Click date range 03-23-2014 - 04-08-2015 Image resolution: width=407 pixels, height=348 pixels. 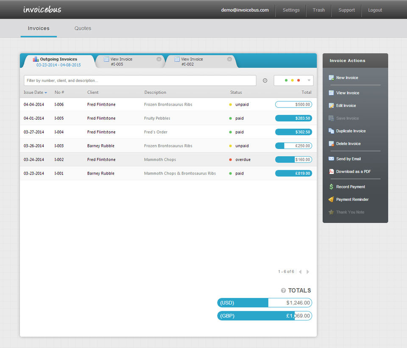[59, 65]
